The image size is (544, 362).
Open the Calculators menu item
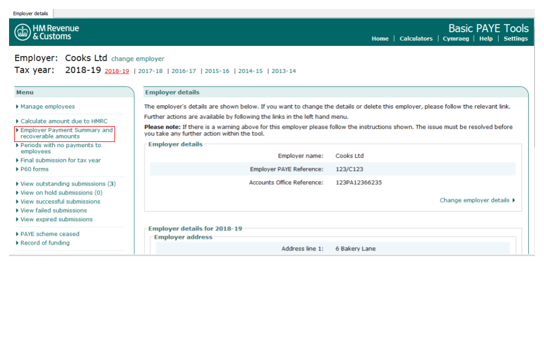[416, 38]
